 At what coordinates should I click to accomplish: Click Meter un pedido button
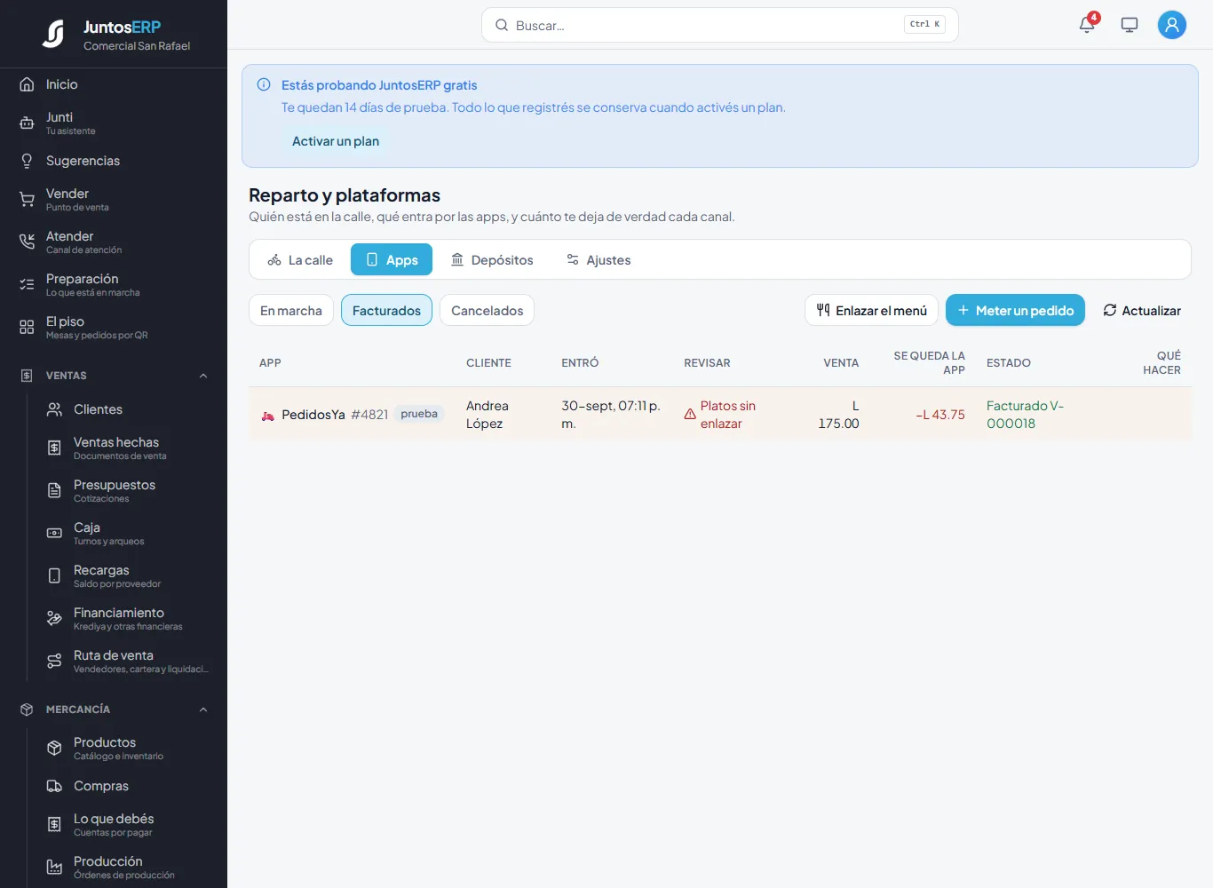click(x=1015, y=310)
